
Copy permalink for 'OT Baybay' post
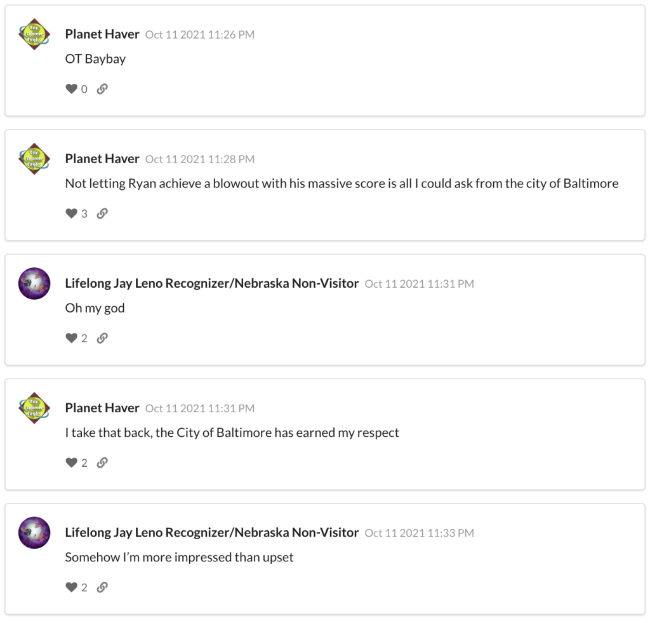point(102,89)
